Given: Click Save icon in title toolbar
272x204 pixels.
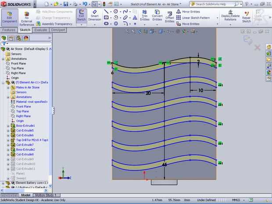Looking at the screenshot, I should pos(66,4).
